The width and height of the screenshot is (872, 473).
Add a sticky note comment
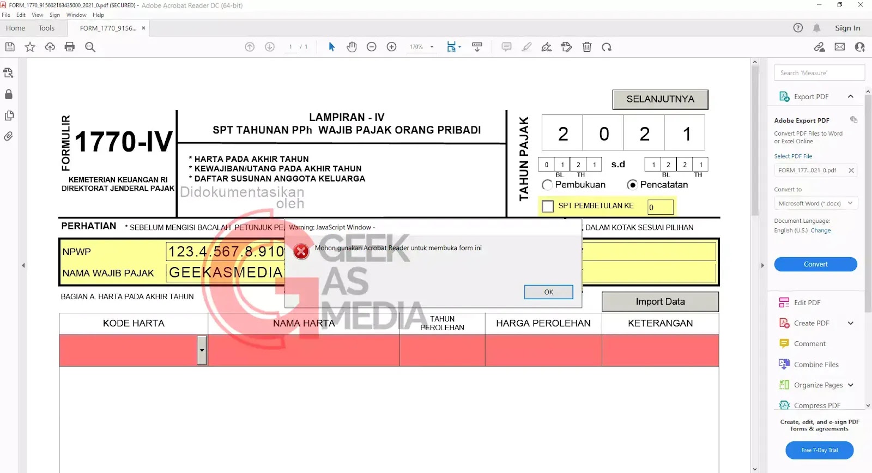(x=506, y=47)
